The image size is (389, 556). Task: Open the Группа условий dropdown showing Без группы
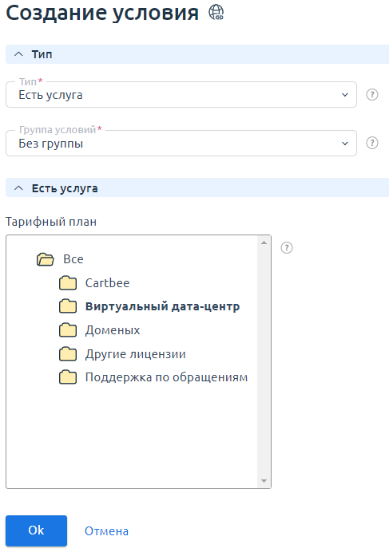click(x=181, y=144)
